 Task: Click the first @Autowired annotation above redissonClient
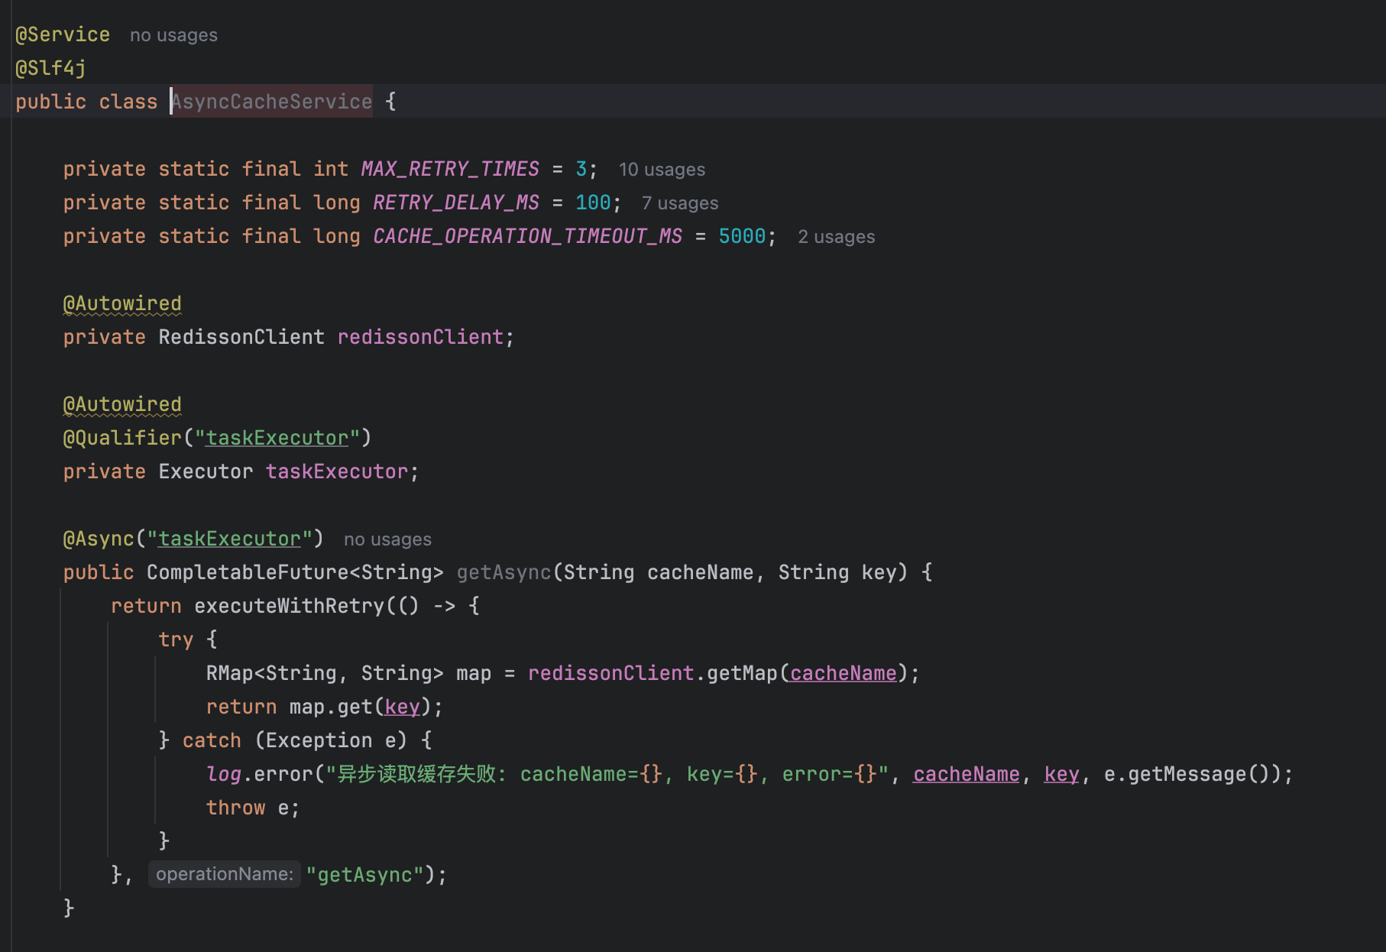click(122, 303)
